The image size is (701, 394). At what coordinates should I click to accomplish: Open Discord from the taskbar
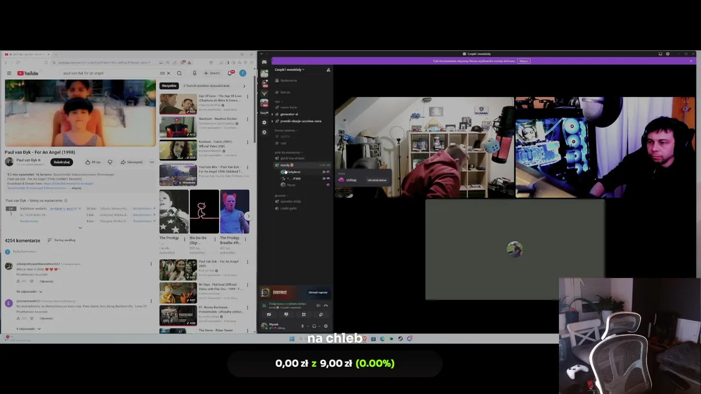409,339
